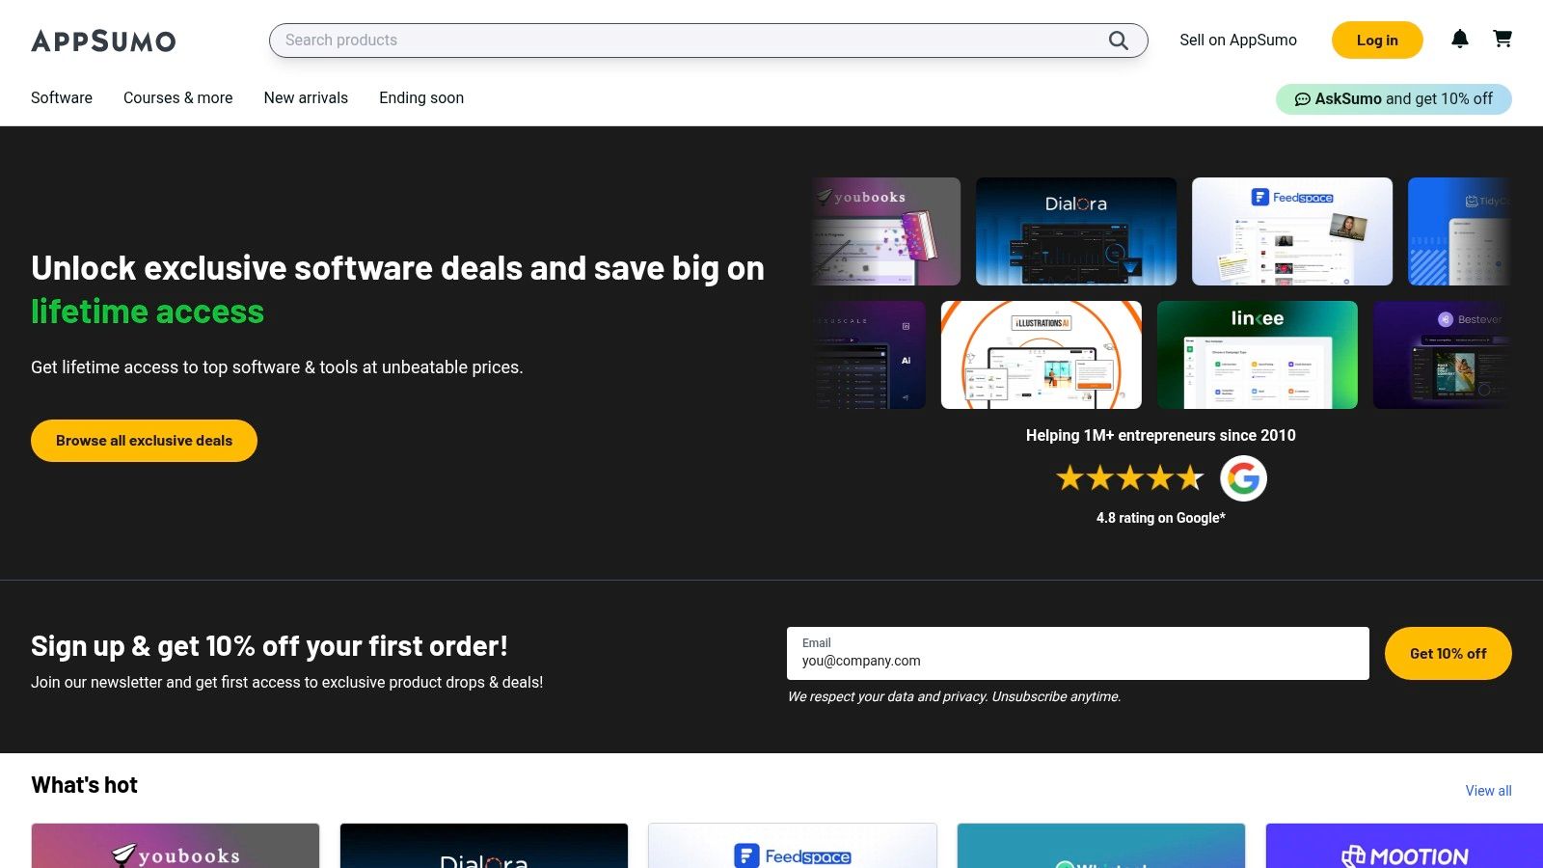Open View all in What's hot

[x=1488, y=791]
